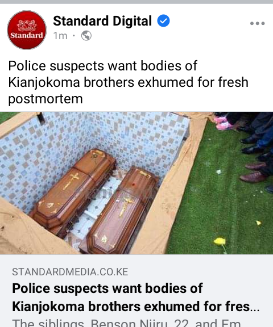This screenshot has height=327, width=273.
Task: Click the globe public audience icon
Action: (86, 36)
